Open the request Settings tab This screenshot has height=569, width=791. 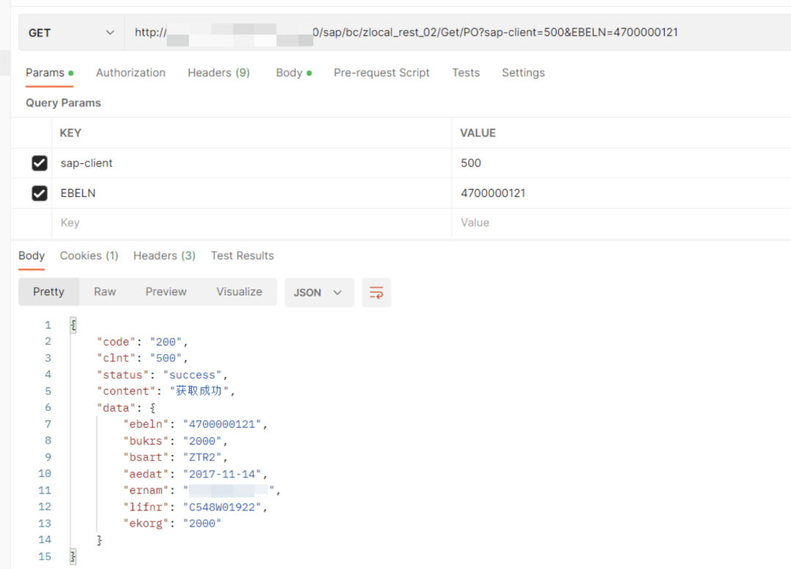[523, 72]
